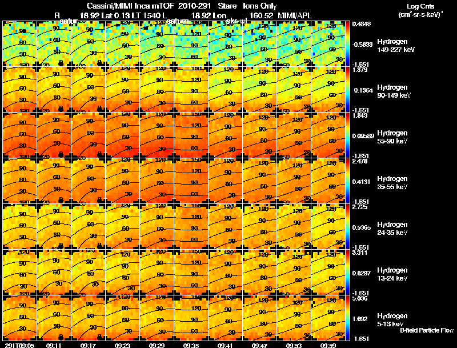Click the 09:17 time label

[x=88, y=345]
